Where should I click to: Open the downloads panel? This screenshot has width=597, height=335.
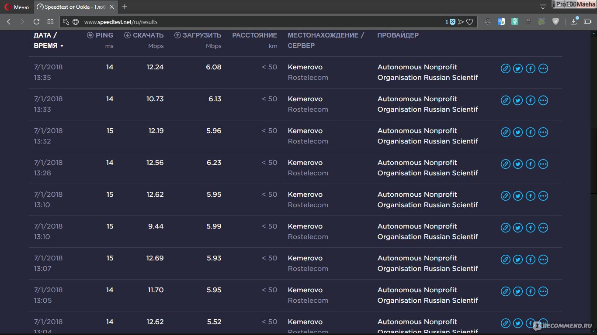pyautogui.click(x=574, y=21)
